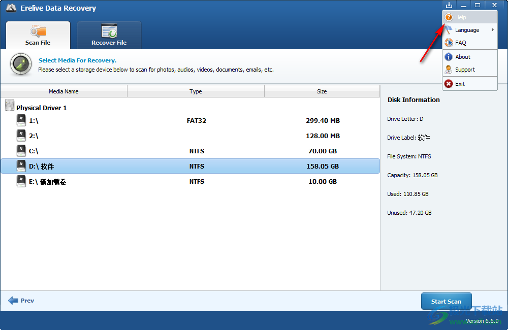Switch to the Recover File tab
508x330 pixels.
click(109, 36)
